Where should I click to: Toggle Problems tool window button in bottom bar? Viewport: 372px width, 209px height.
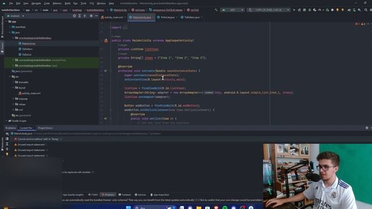[108, 195]
